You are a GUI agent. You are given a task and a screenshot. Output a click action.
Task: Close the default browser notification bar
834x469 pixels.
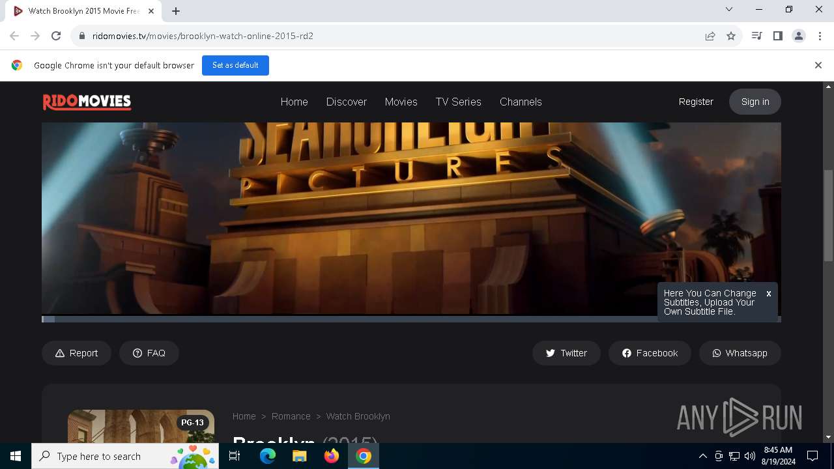[818, 65]
